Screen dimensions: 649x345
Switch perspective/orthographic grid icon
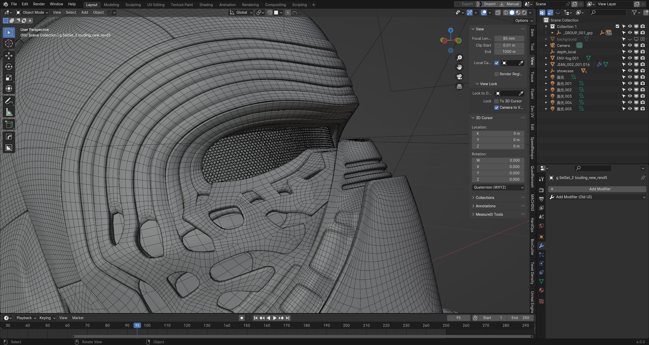coord(459,86)
